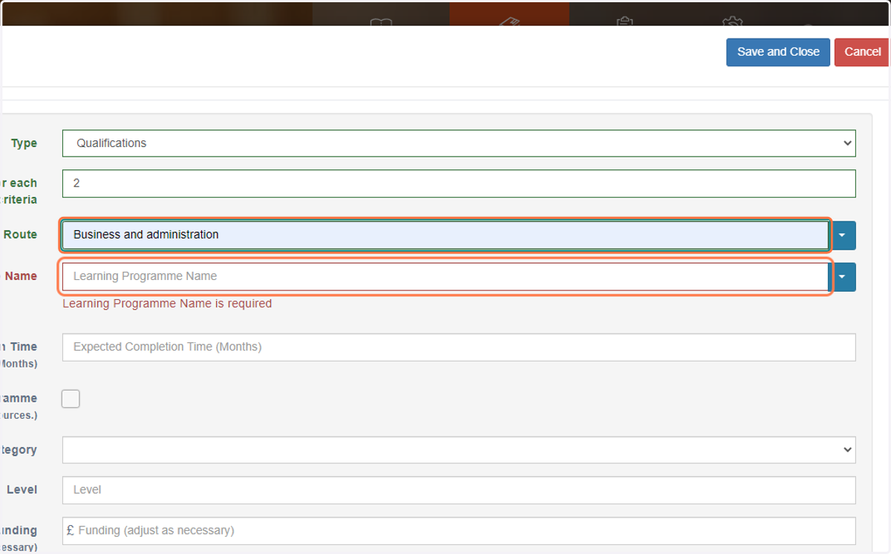Open the book icon tab in top navigation
Image resolution: width=891 pixels, height=554 pixels.
pyautogui.click(x=381, y=24)
